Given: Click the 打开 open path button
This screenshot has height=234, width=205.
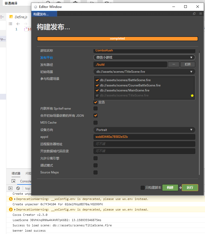Looking at the screenshot, I should pos(188,64).
